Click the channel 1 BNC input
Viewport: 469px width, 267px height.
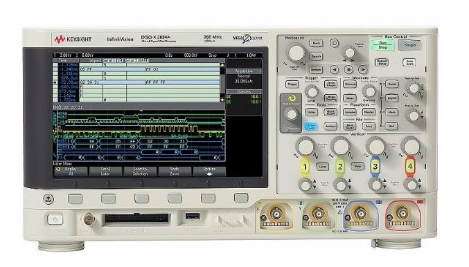tap(276, 213)
